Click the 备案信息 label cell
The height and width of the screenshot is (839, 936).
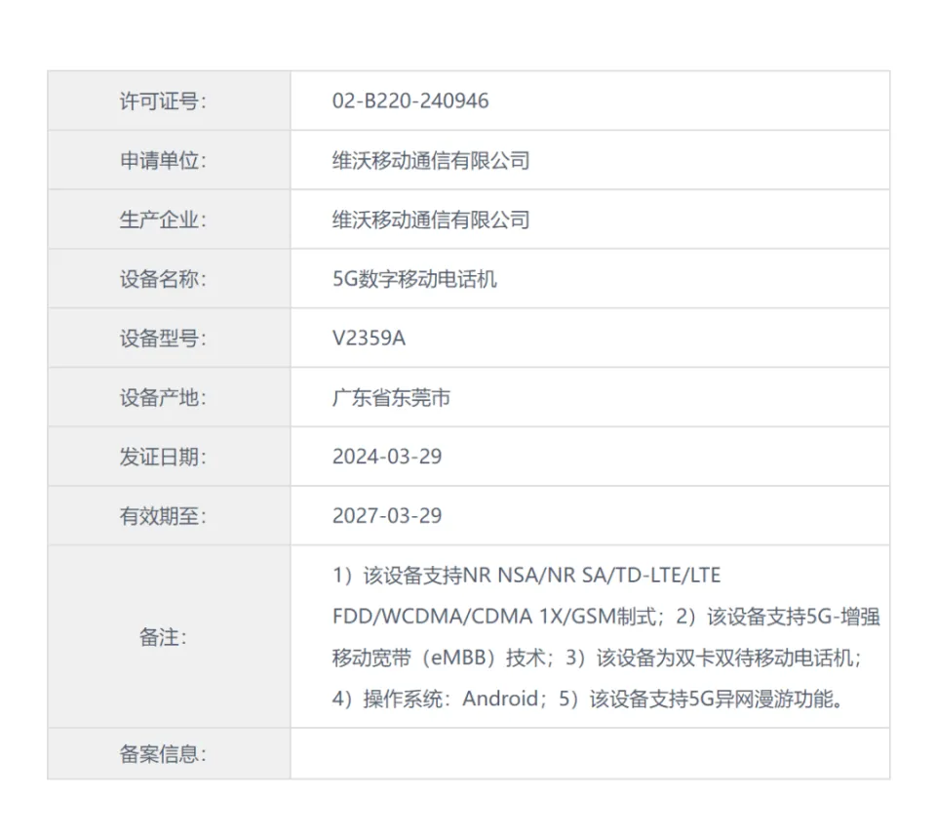pos(163,754)
